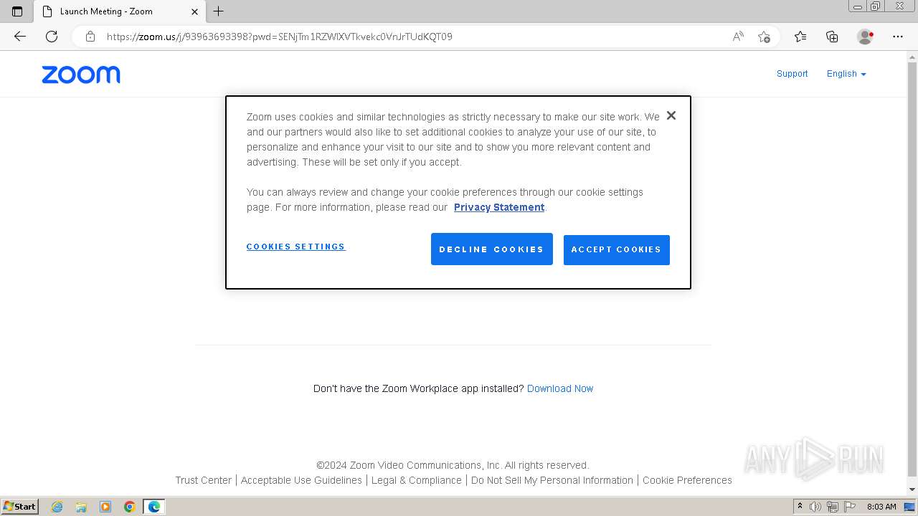Add this page to favorites
The height and width of the screenshot is (516, 918).
point(764,37)
